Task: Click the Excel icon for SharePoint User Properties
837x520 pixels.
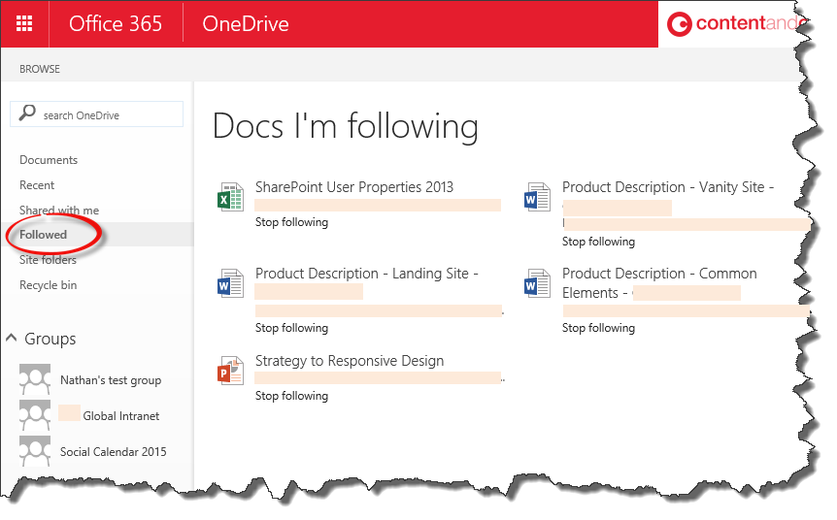Action: (230, 198)
